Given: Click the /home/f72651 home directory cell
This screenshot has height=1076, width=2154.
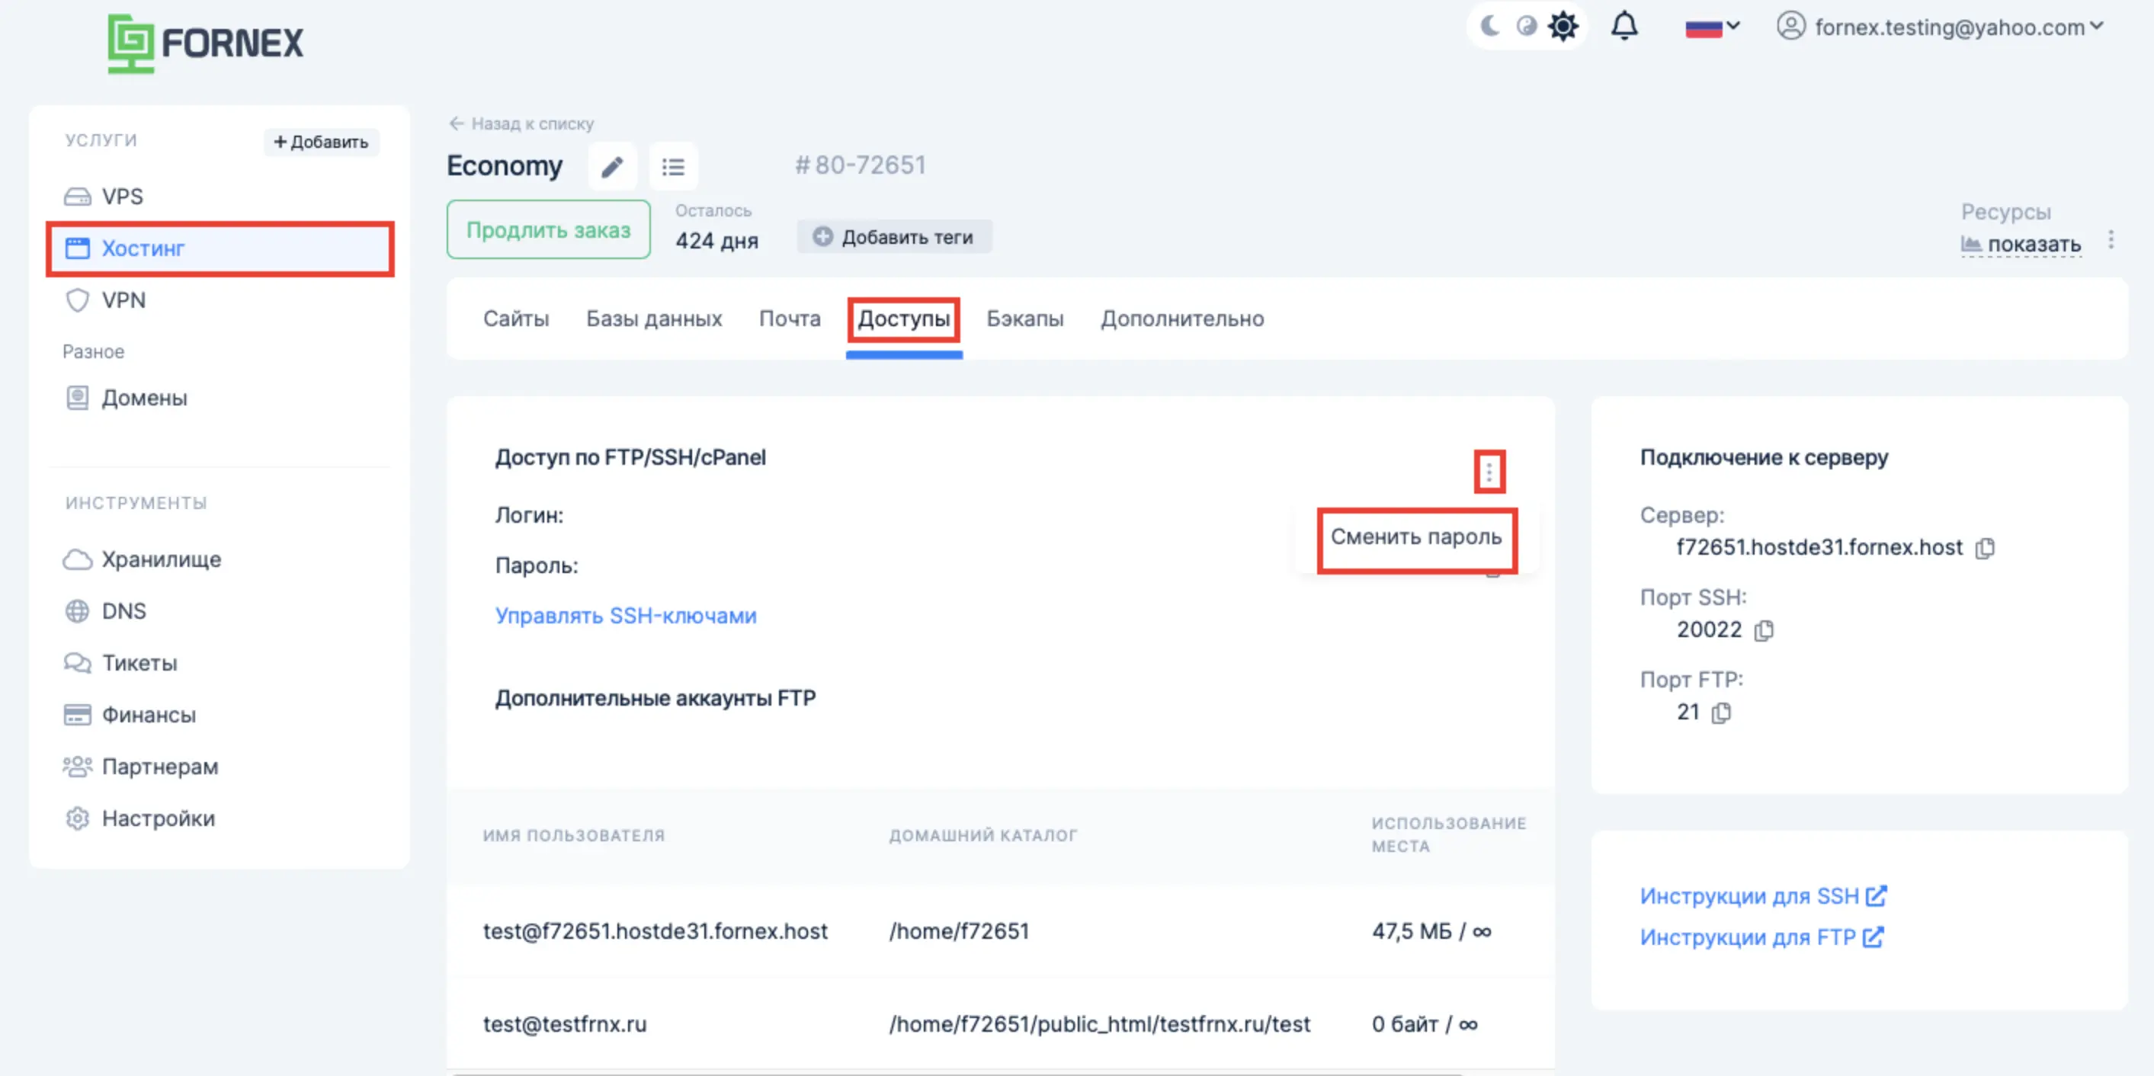Looking at the screenshot, I should [959, 931].
